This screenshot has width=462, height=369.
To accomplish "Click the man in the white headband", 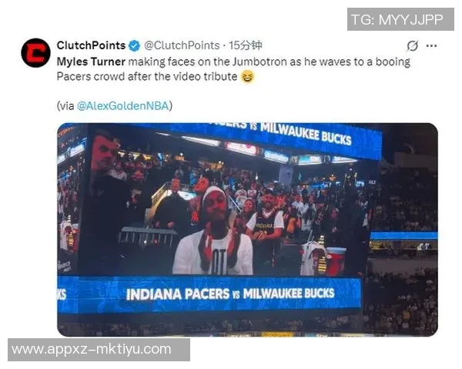I will click(x=213, y=231).
